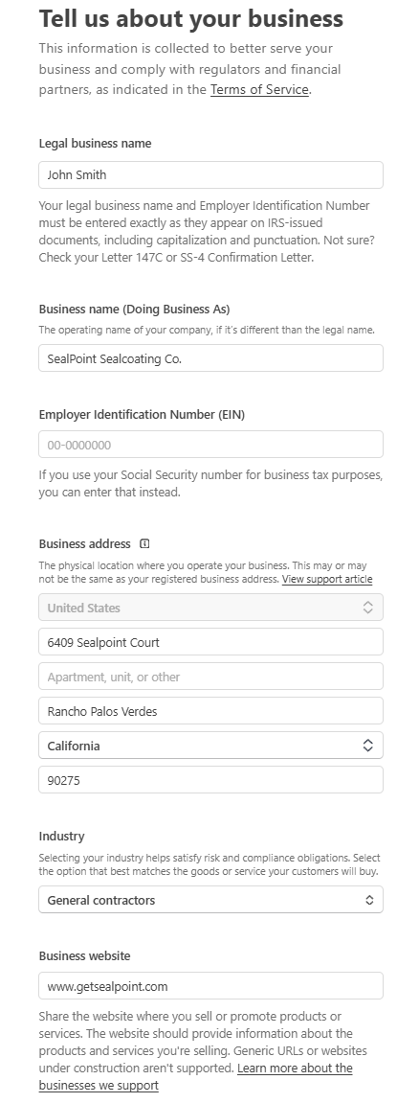Click the Apartment, unit, or other field
Screen dimensions: 419x1103
click(210, 677)
